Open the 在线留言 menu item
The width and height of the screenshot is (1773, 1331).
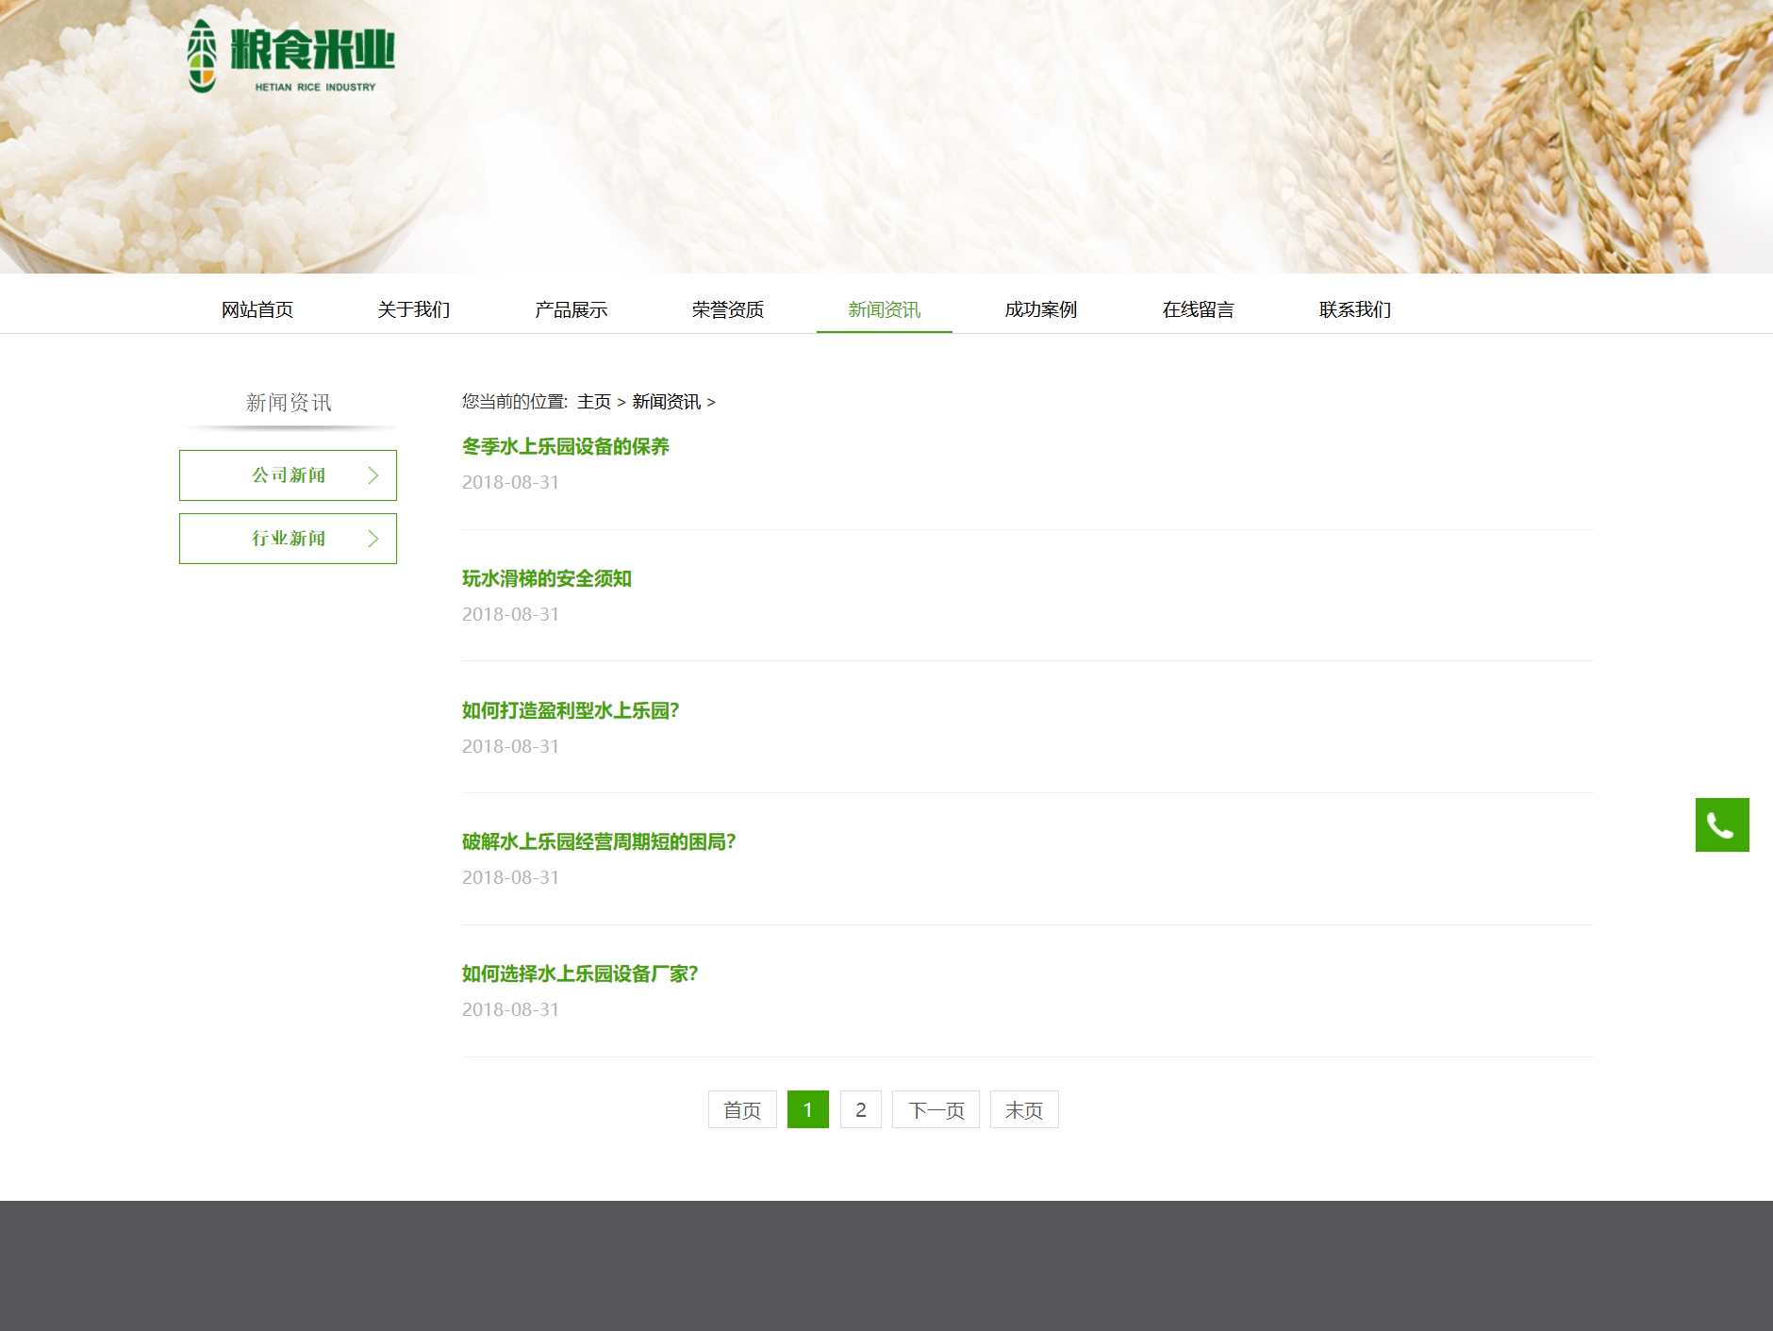(1198, 309)
